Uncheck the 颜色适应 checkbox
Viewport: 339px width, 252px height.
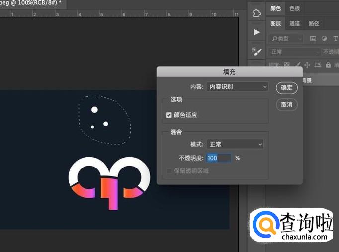[x=169, y=115]
